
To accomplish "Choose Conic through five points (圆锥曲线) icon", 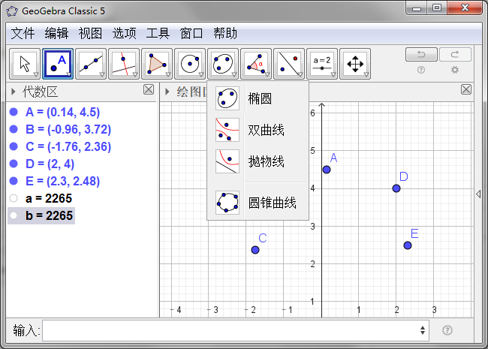I will (x=227, y=203).
